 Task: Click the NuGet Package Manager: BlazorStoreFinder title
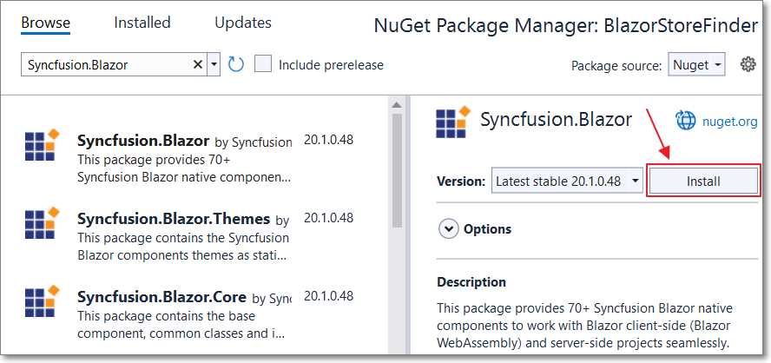coord(565,25)
